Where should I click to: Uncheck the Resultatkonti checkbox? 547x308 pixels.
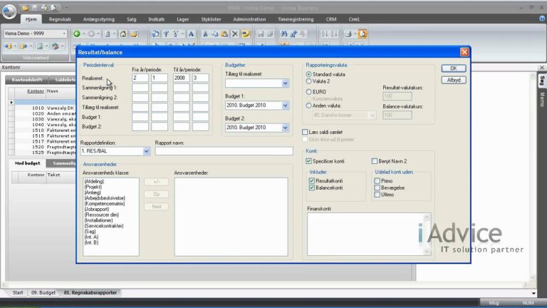(x=312, y=180)
